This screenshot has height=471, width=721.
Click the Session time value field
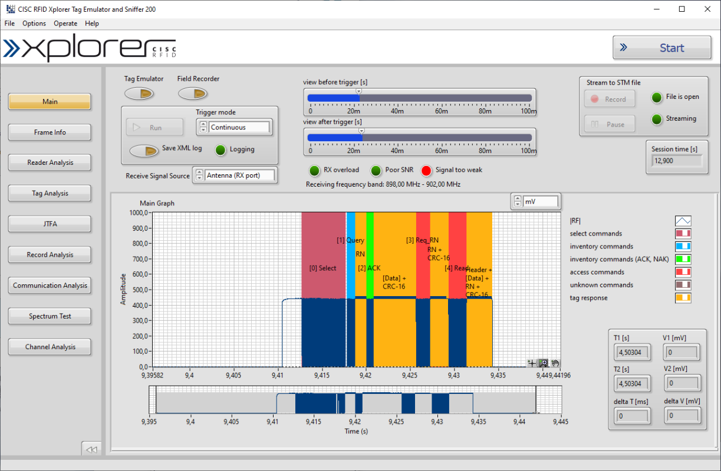point(677,161)
